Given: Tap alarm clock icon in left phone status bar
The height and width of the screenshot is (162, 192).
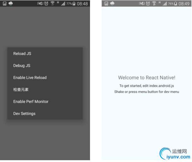Looking at the screenshot, I should point(46,3).
